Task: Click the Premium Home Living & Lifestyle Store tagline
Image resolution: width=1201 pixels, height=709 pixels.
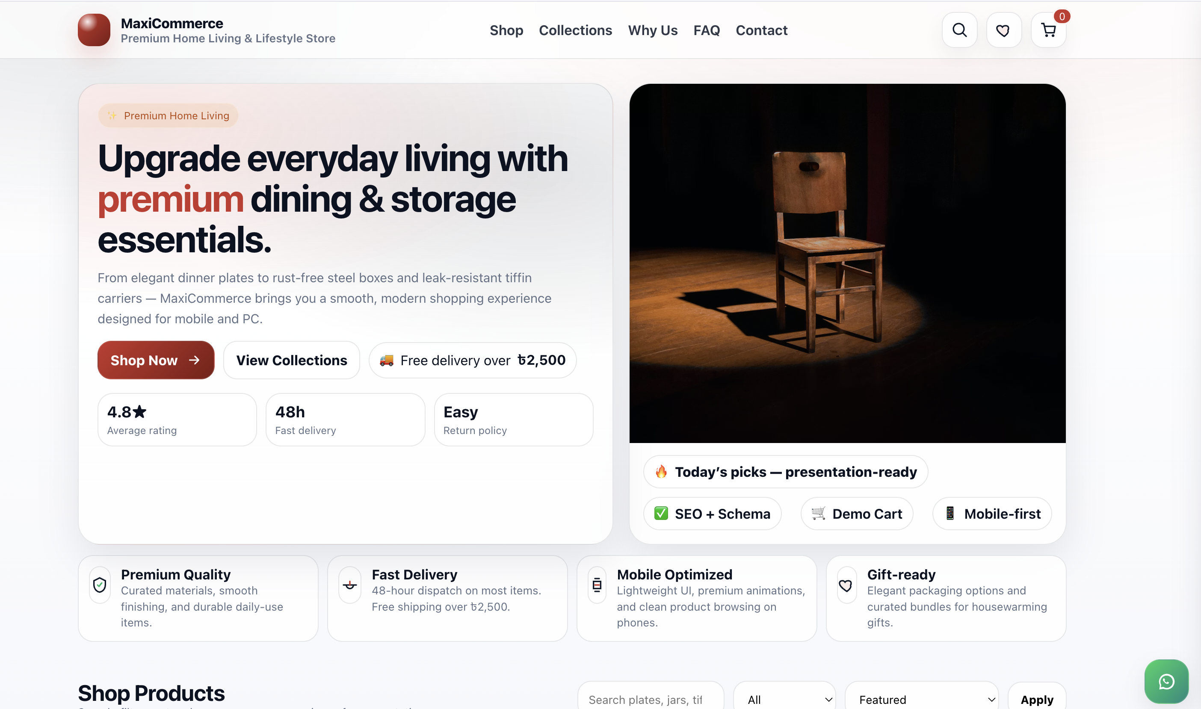Action: 228,38
